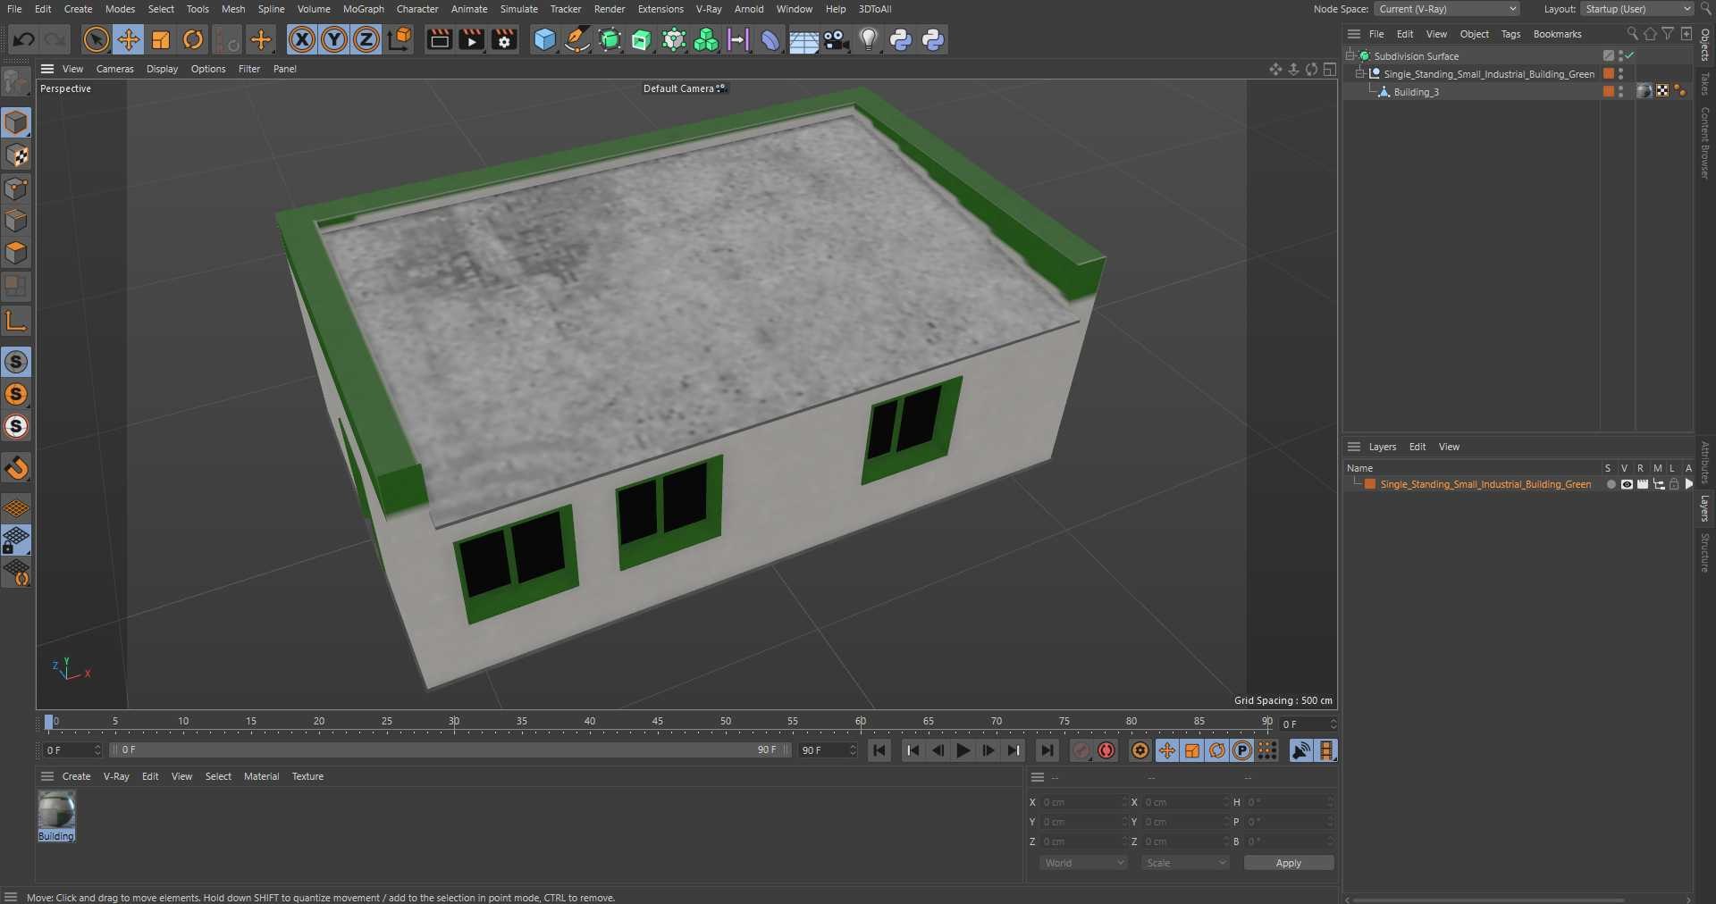
Task: Collapse the Subdivision Surface tree item
Action: [1350, 55]
